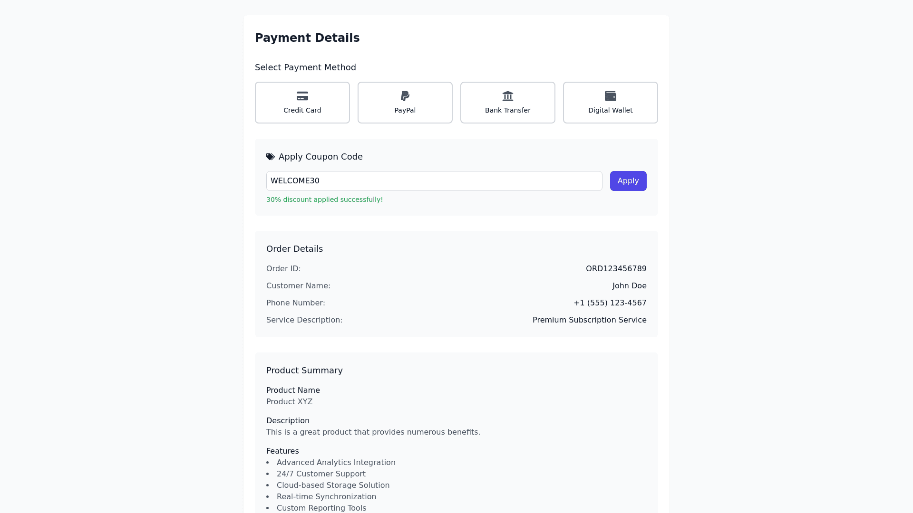The width and height of the screenshot is (913, 513).
Task: Select the Bank Transfer building icon
Action: pos(508,96)
